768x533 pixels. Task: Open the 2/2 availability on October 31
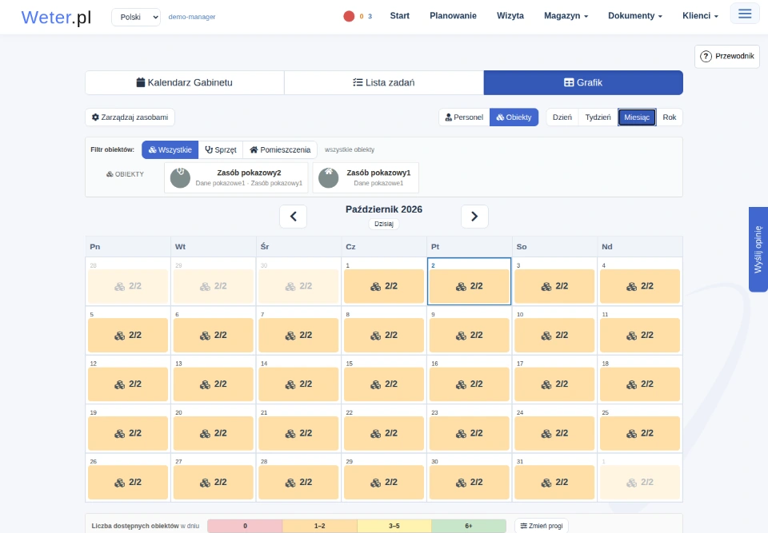click(554, 482)
